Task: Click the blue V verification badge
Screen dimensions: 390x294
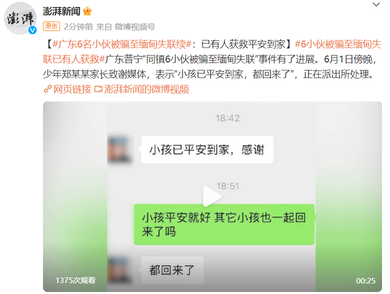Action: point(32,30)
